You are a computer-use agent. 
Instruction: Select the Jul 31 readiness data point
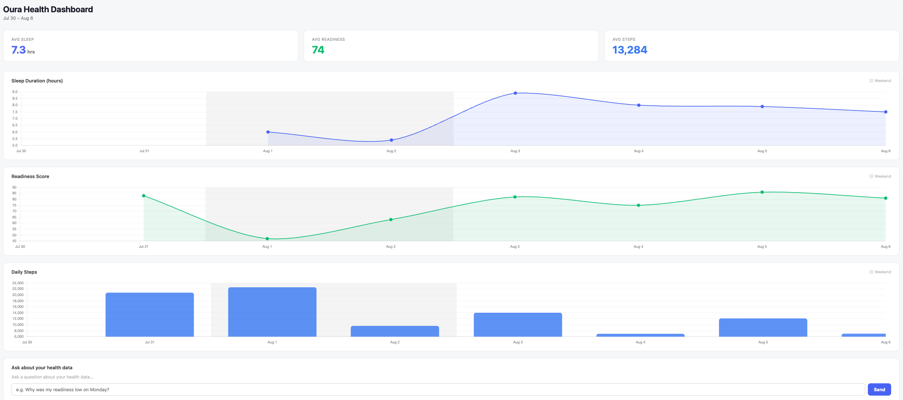pyautogui.click(x=144, y=196)
